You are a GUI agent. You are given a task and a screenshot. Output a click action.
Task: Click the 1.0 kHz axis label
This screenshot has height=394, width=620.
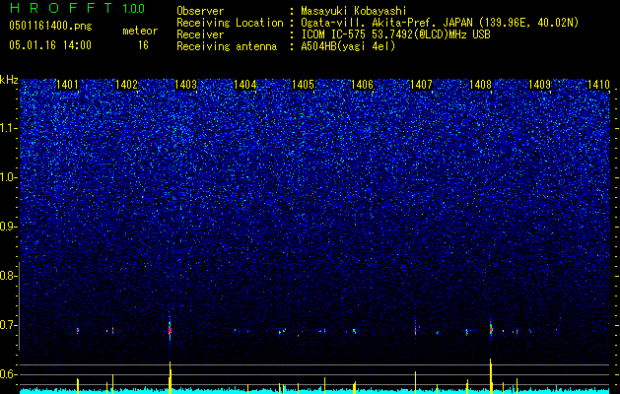[x=9, y=177]
